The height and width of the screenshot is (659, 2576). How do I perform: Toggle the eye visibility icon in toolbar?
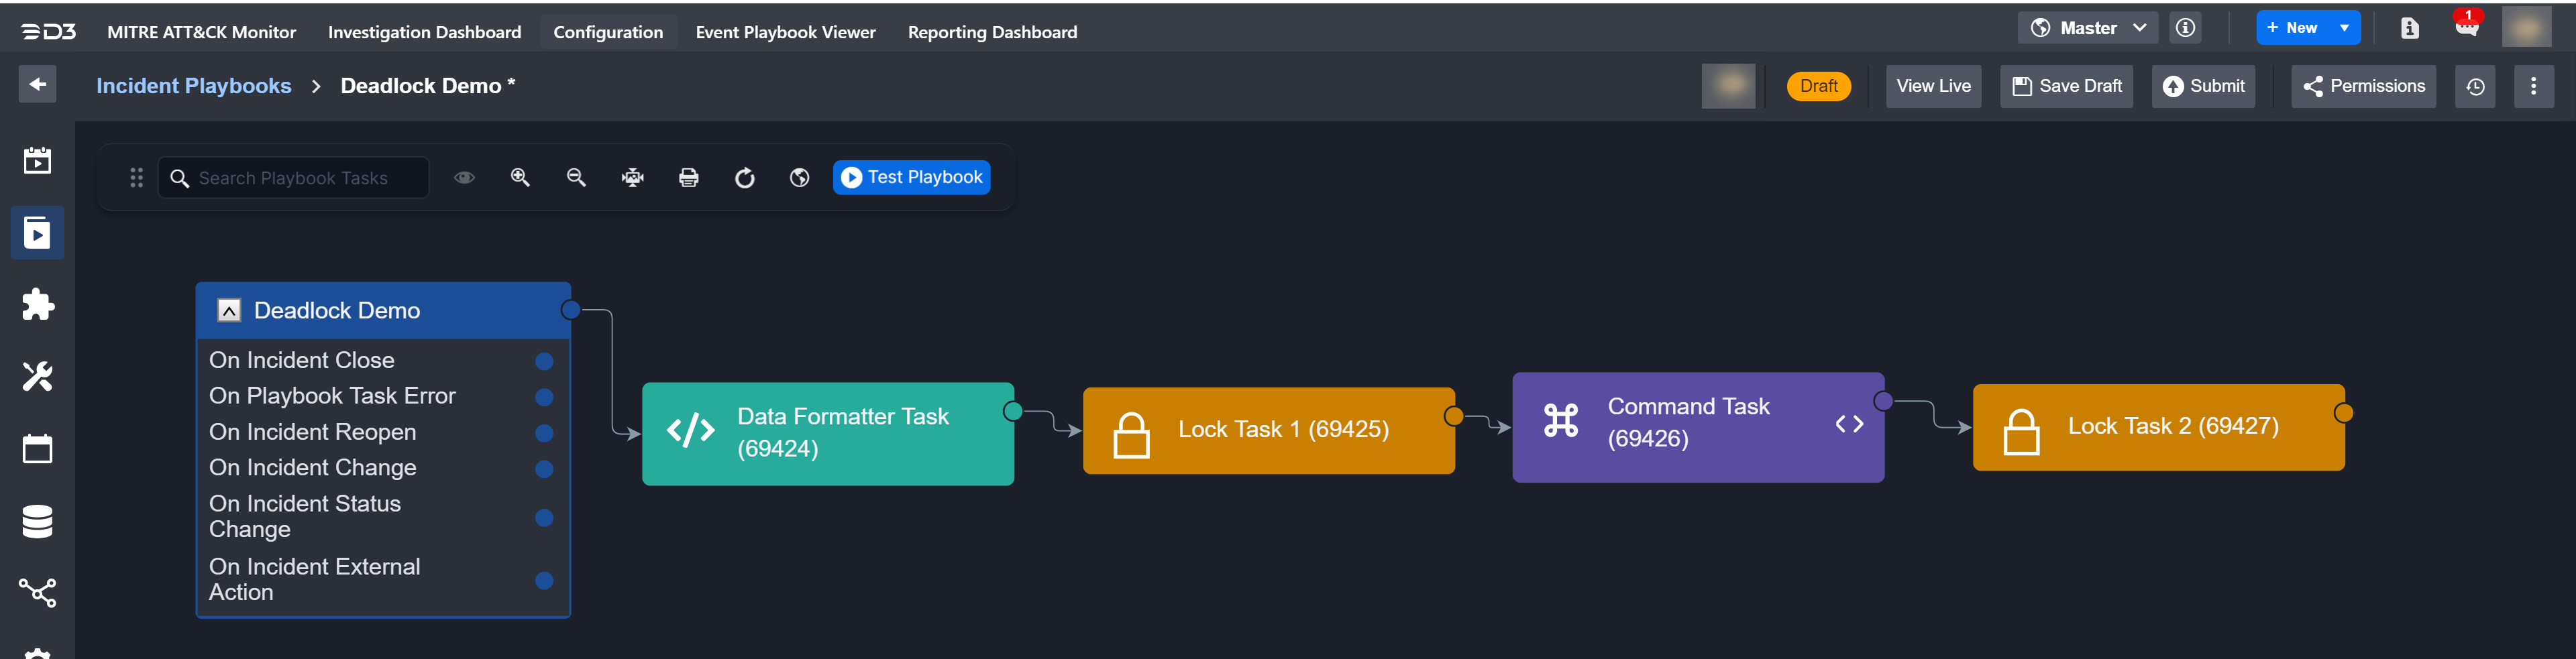point(464,177)
